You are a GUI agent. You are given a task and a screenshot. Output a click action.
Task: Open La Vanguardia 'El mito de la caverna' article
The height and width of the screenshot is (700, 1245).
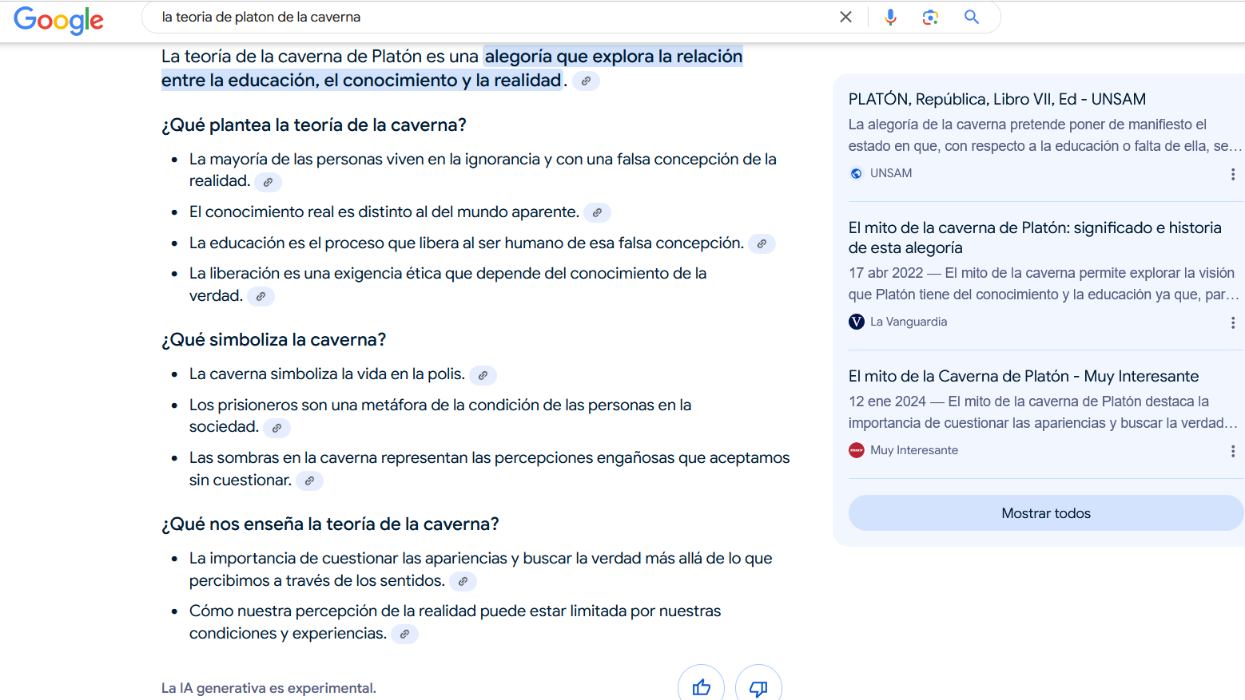click(x=1035, y=237)
